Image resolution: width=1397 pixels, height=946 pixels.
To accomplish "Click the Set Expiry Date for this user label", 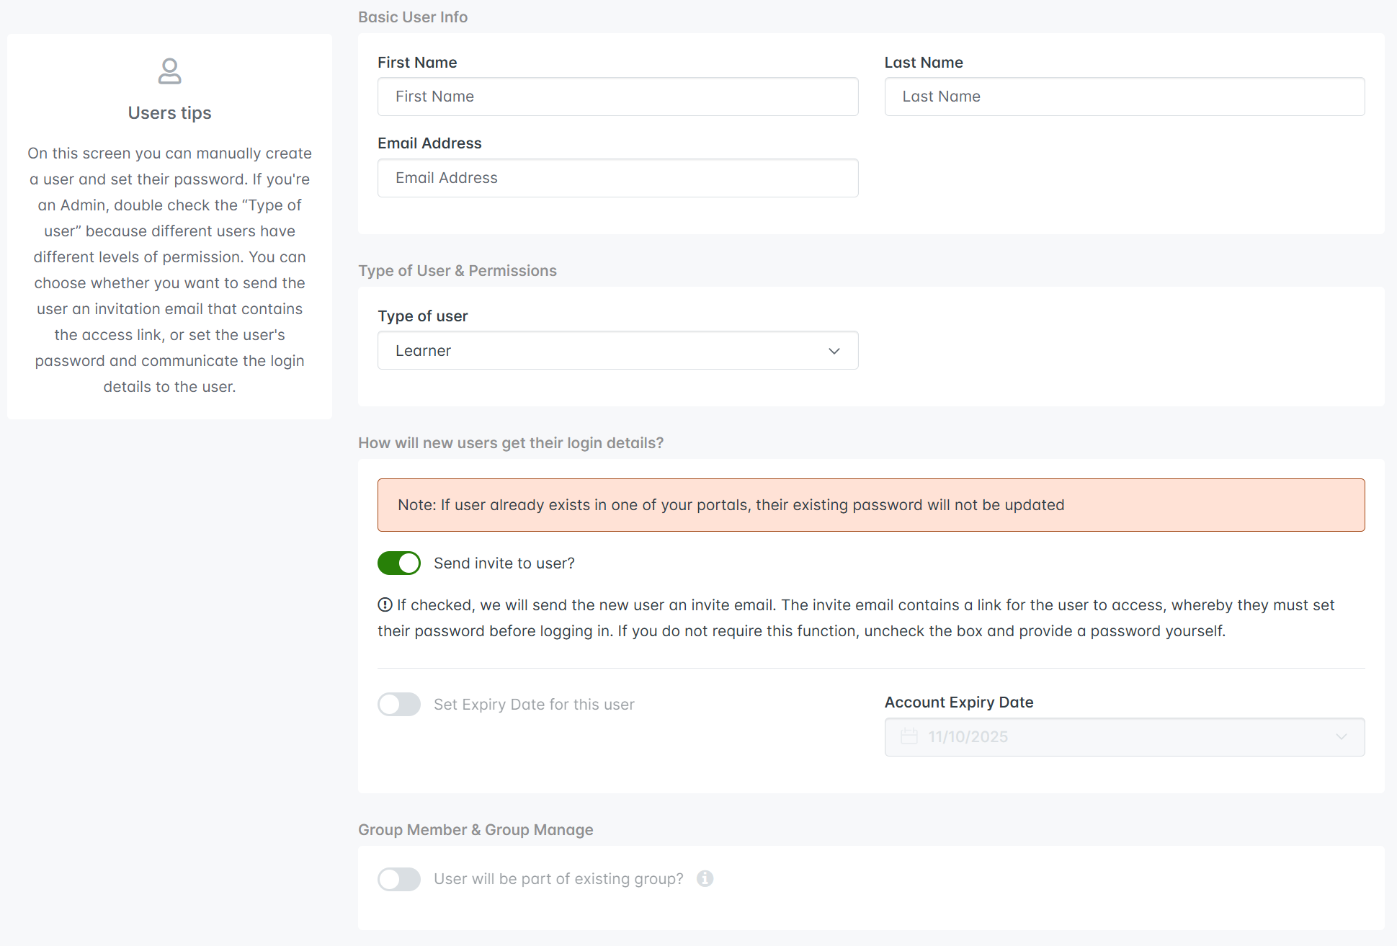I will pyautogui.click(x=534, y=705).
